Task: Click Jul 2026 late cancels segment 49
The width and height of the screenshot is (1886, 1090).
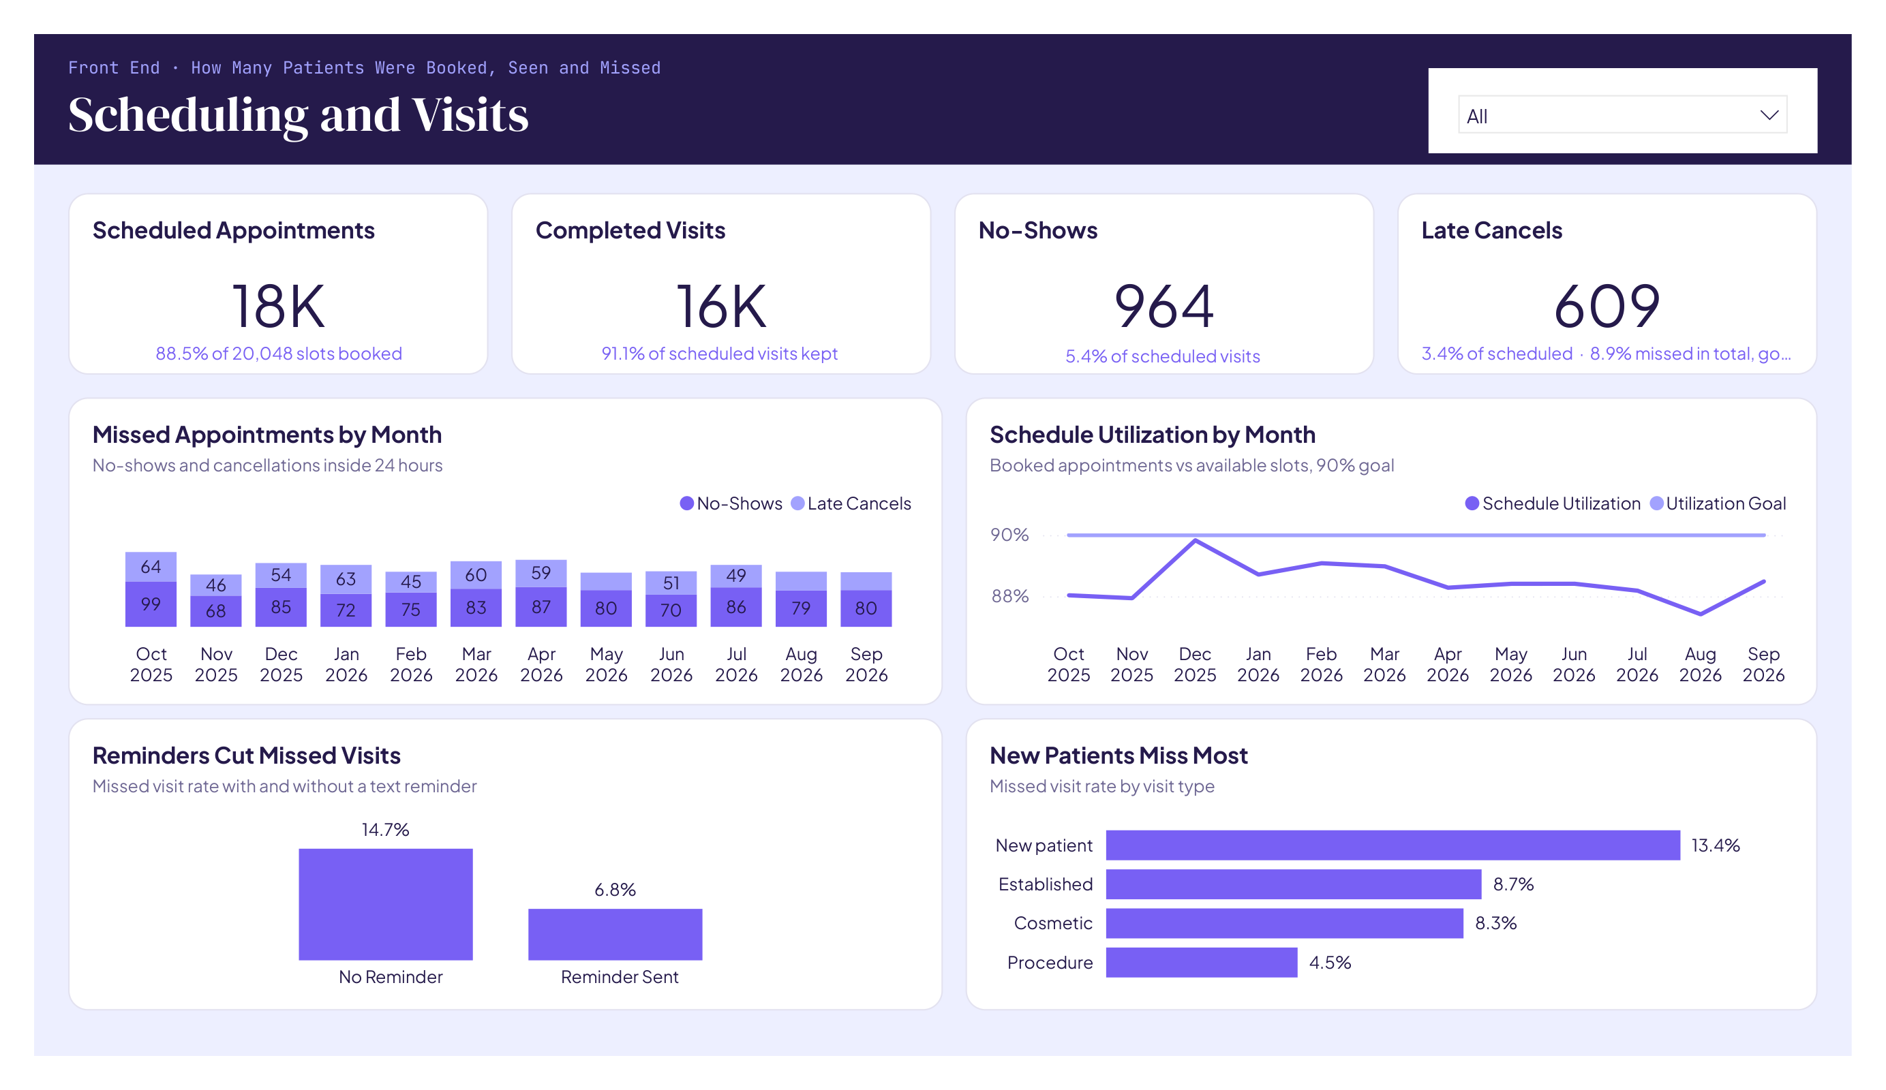Action: [x=736, y=576]
